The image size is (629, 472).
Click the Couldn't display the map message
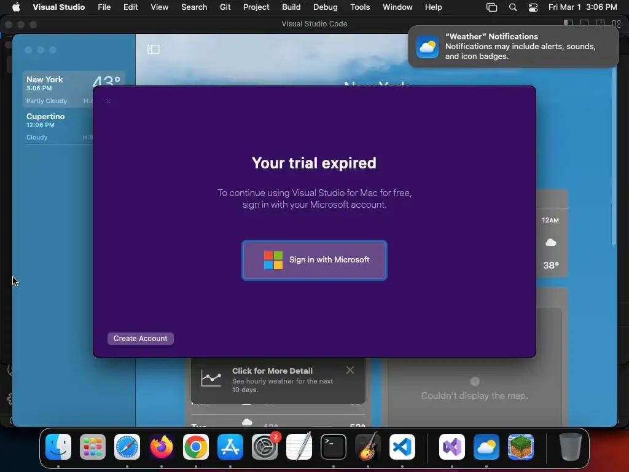coord(475,396)
